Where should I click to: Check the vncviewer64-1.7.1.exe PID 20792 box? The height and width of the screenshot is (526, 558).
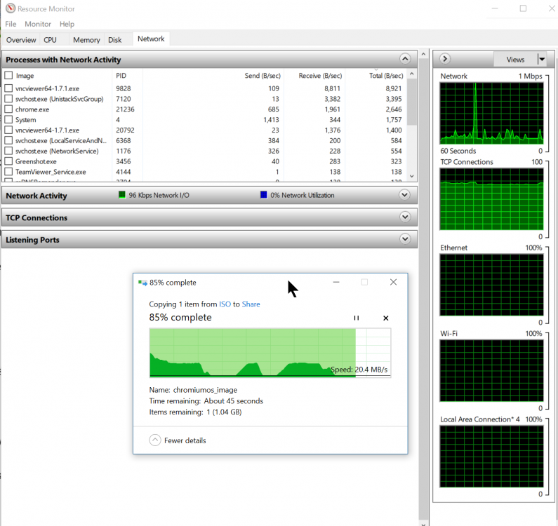(x=8, y=130)
